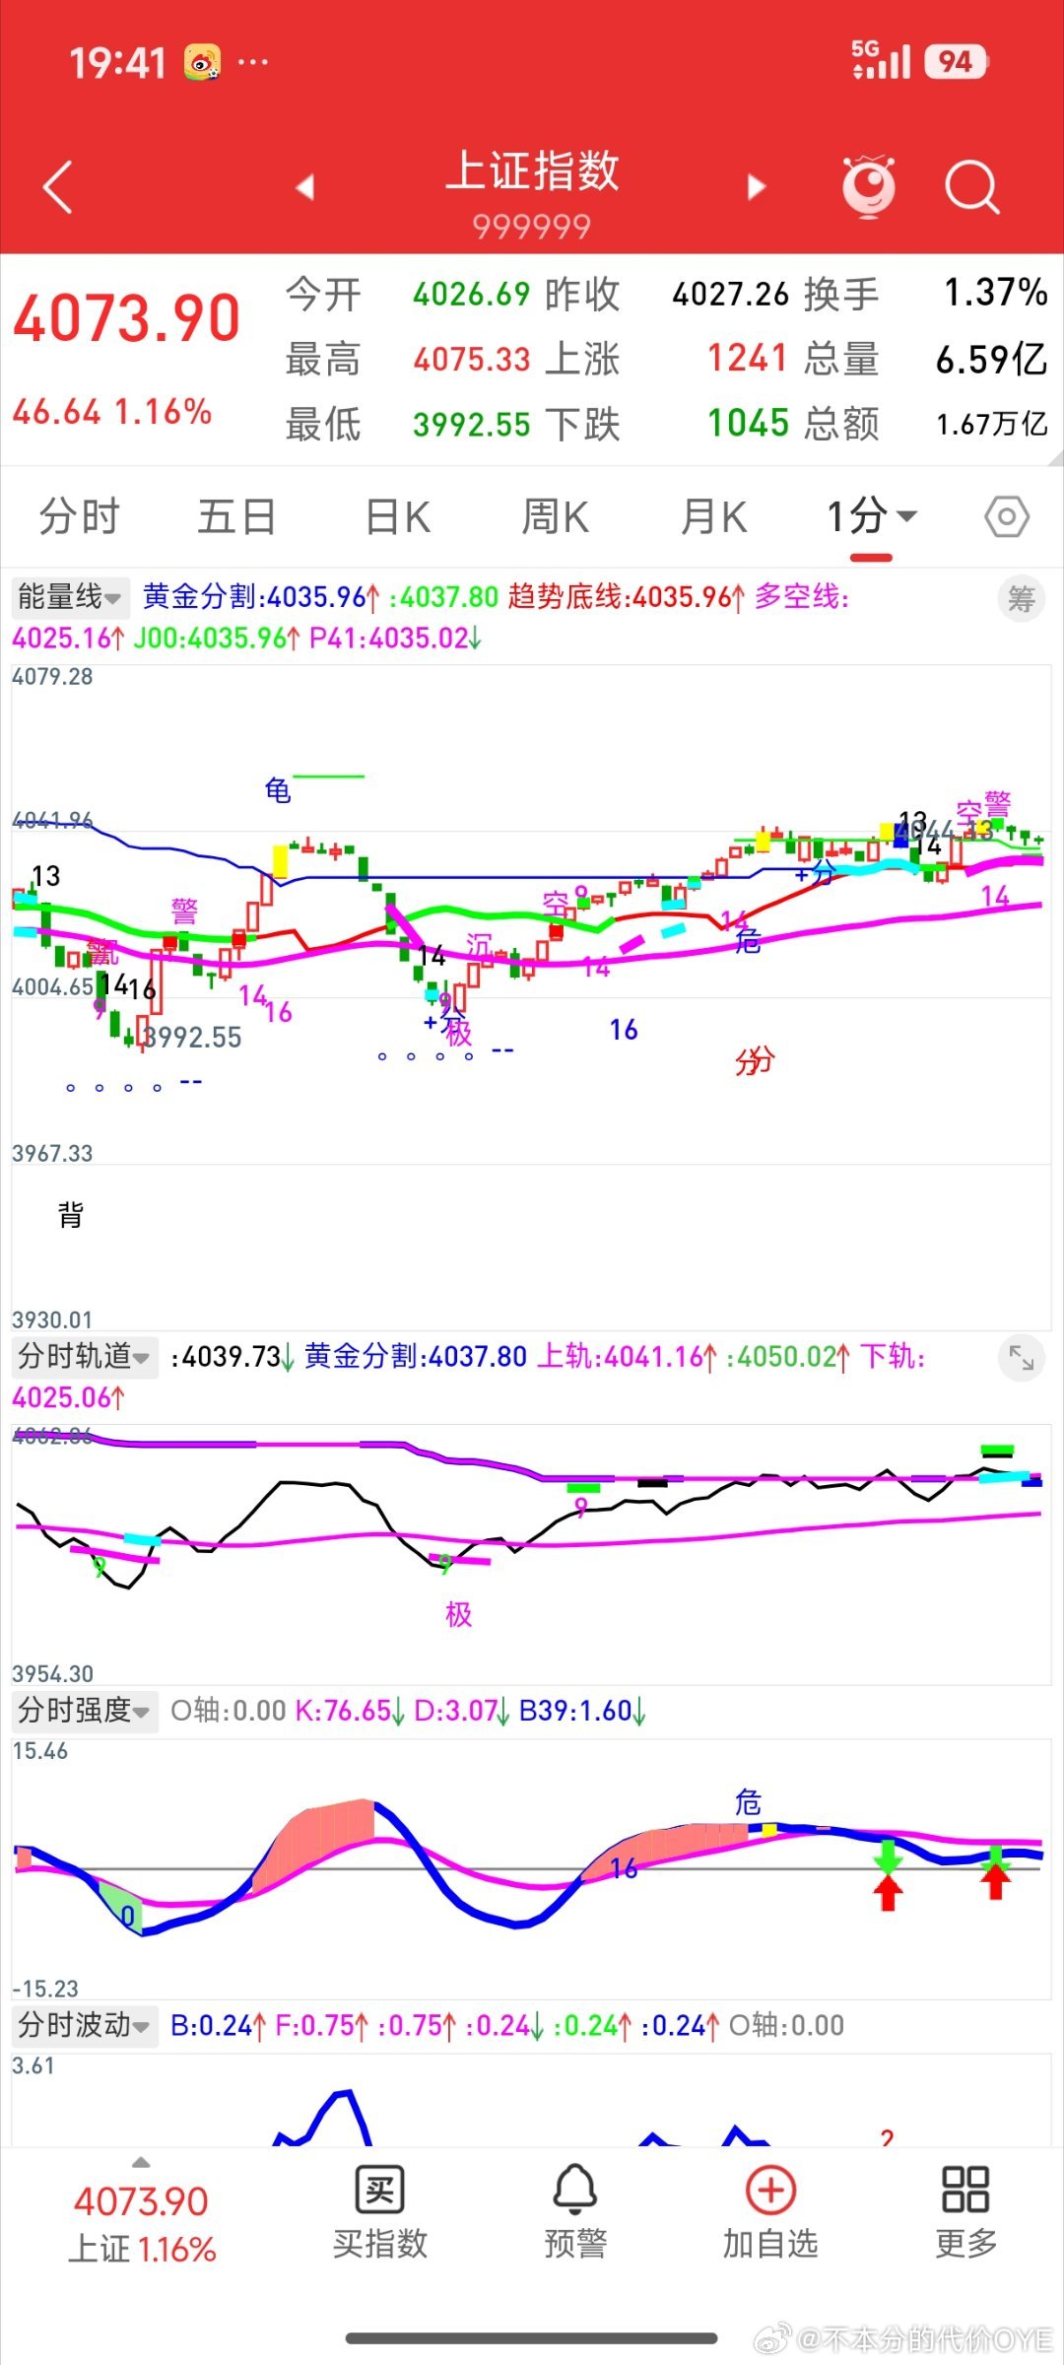This screenshot has height=2365, width=1064.
Task: Switch to 日K tab
Action: click(x=398, y=516)
